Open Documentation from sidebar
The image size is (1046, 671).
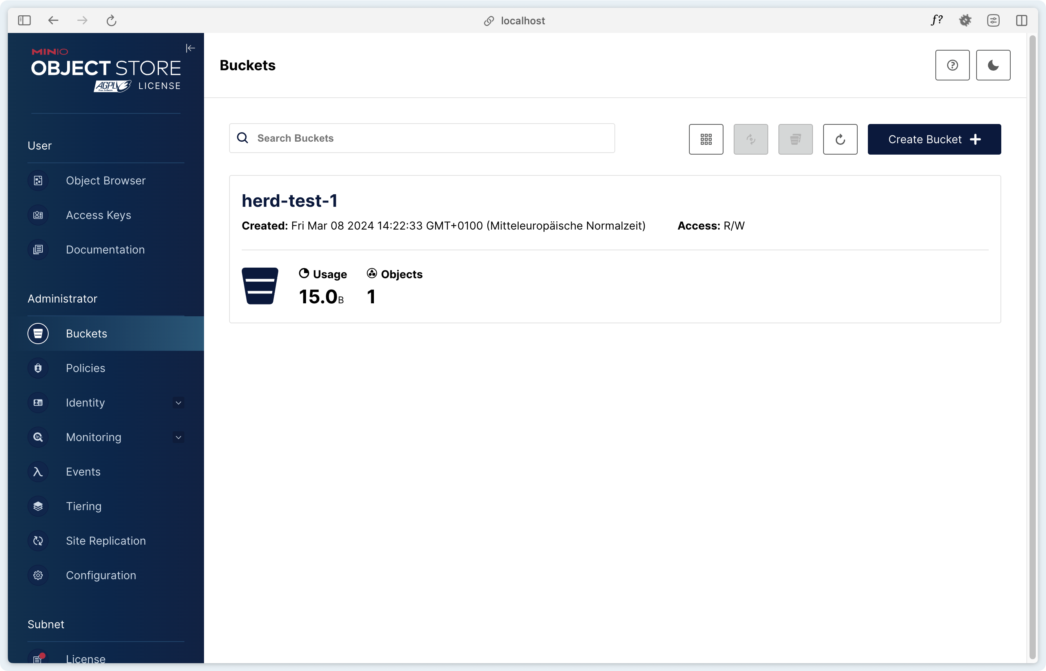click(105, 249)
